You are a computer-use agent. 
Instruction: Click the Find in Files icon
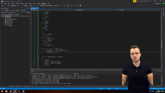tap(68, 6)
